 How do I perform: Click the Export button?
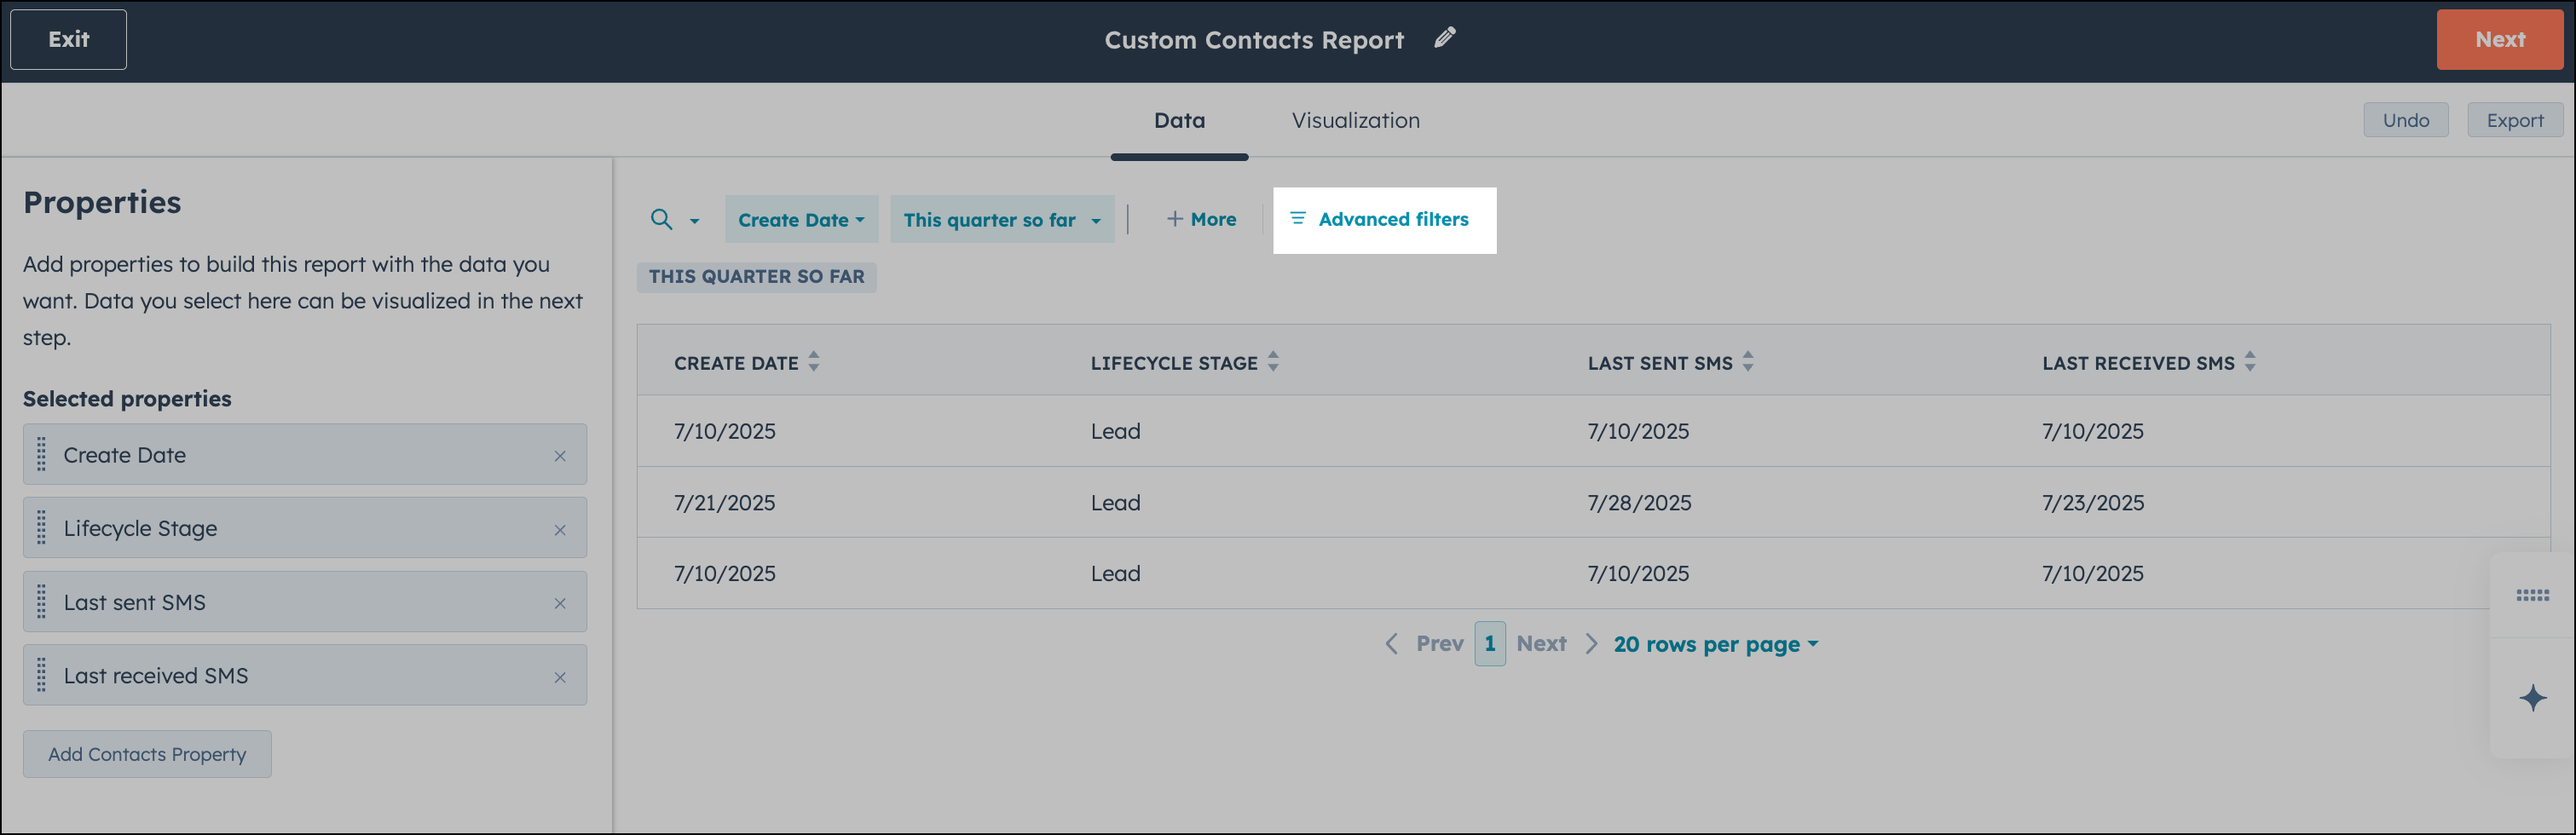pos(2514,120)
